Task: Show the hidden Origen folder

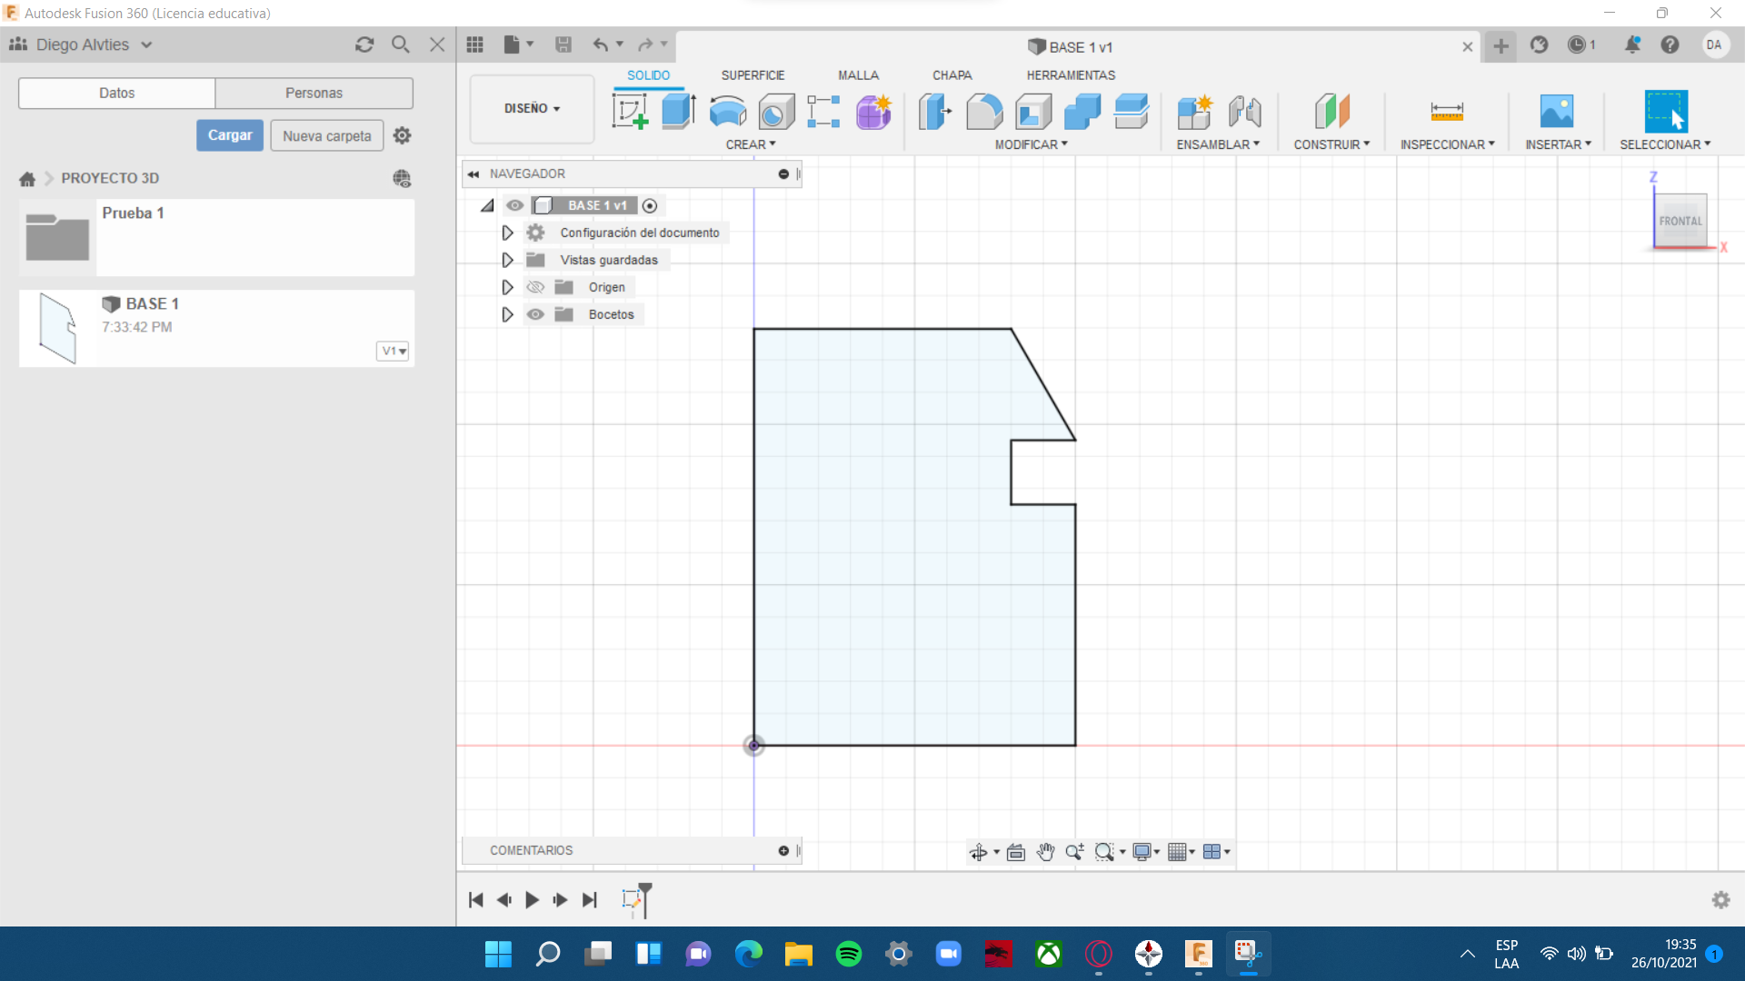Action: tap(535, 287)
